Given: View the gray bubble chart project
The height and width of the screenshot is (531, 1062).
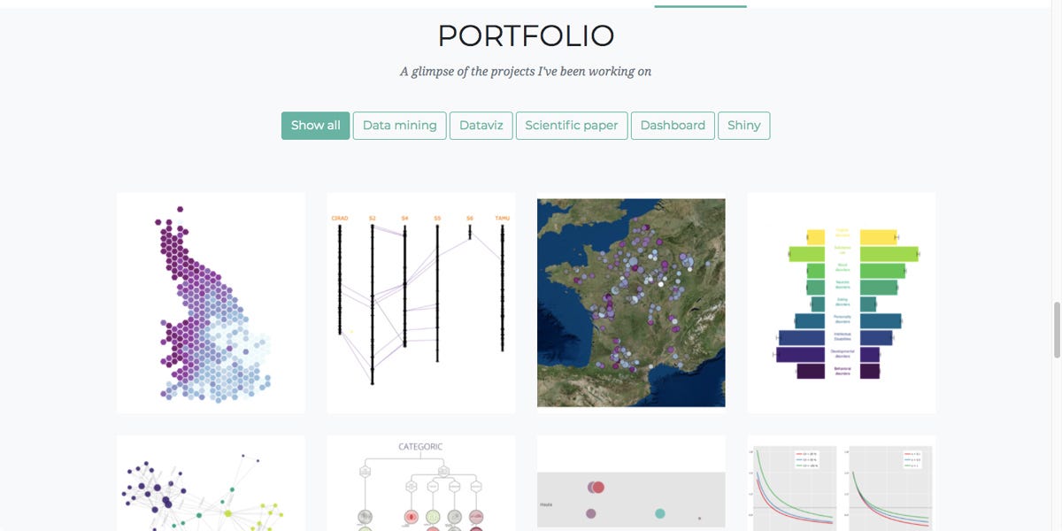Looking at the screenshot, I should click(630, 487).
